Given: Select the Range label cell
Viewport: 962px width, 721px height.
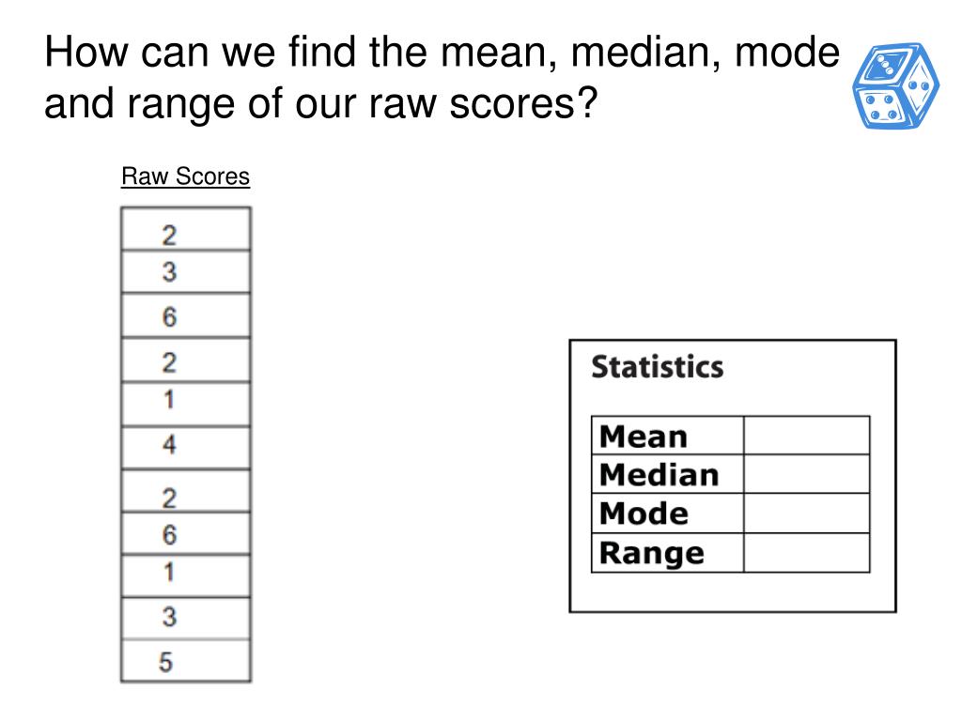Looking at the screenshot, I should pos(668,553).
